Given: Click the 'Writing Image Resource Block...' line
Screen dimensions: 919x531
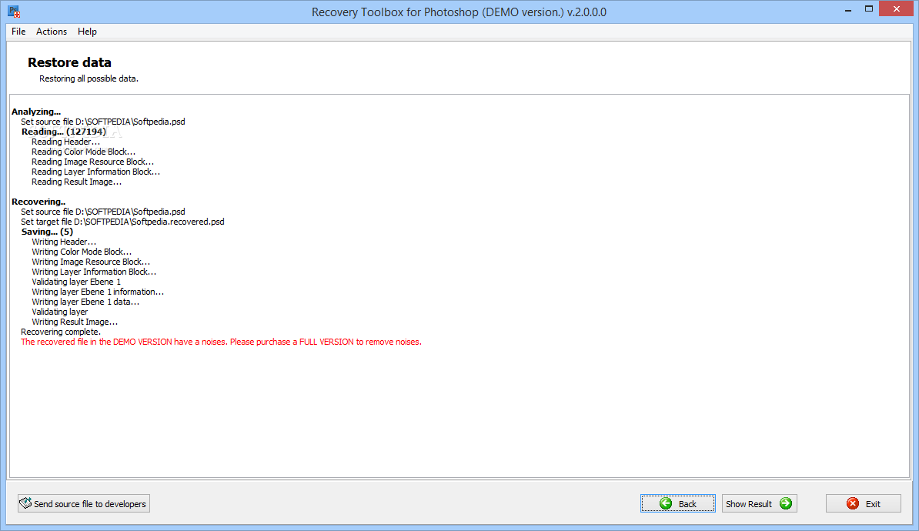Looking at the screenshot, I should click(91, 262).
